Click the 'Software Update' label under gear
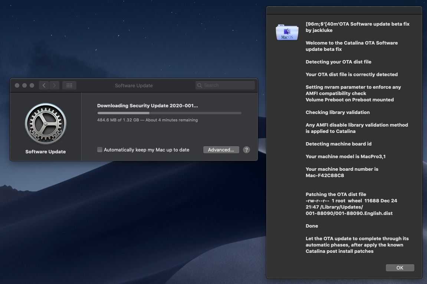Screen dimensions: 427x284 tap(46, 151)
